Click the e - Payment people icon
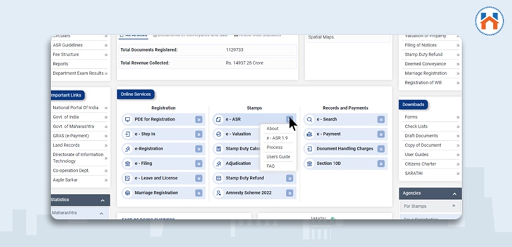The height and width of the screenshot is (247, 512). [309, 134]
